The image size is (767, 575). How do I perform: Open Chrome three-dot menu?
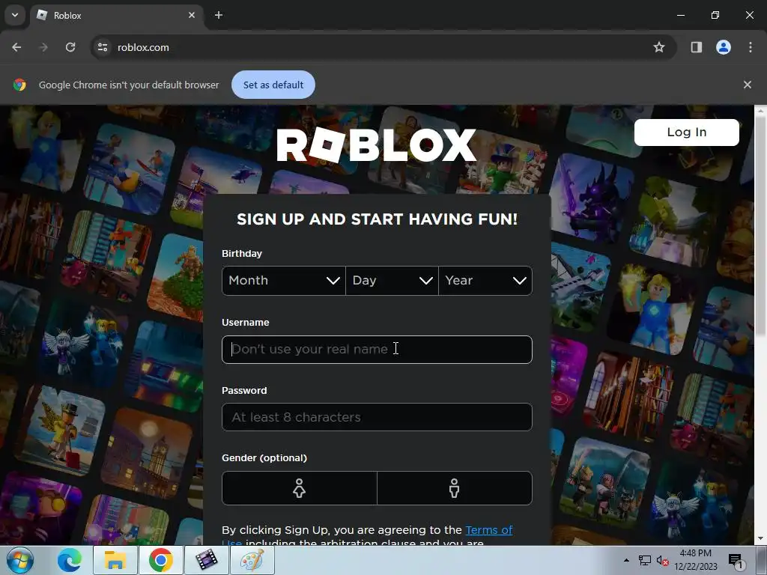[x=751, y=47]
